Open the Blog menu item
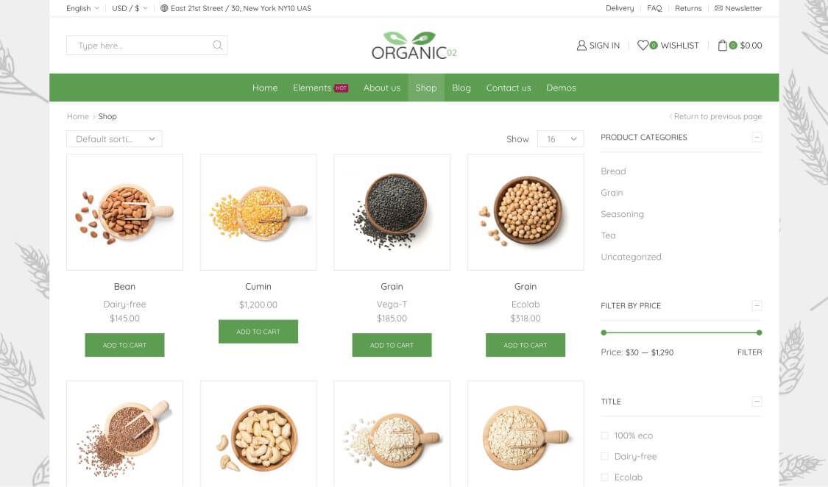The height and width of the screenshot is (487, 828). 461,88
